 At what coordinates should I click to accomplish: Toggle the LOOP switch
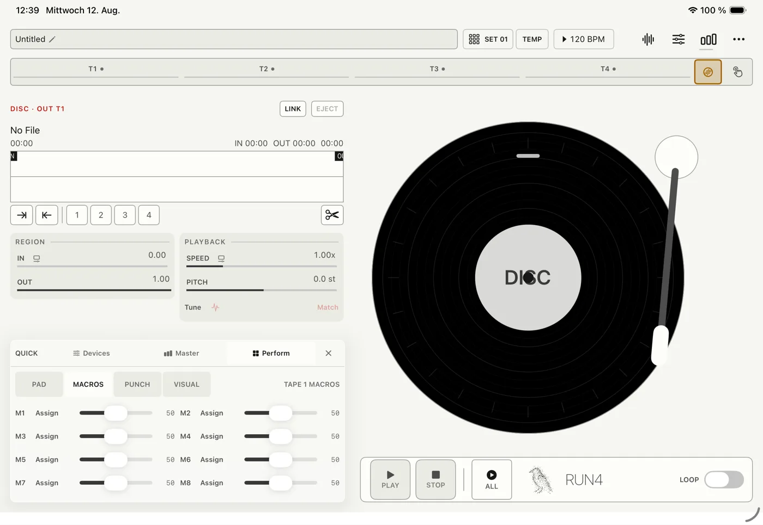pyautogui.click(x=724, y=480)
